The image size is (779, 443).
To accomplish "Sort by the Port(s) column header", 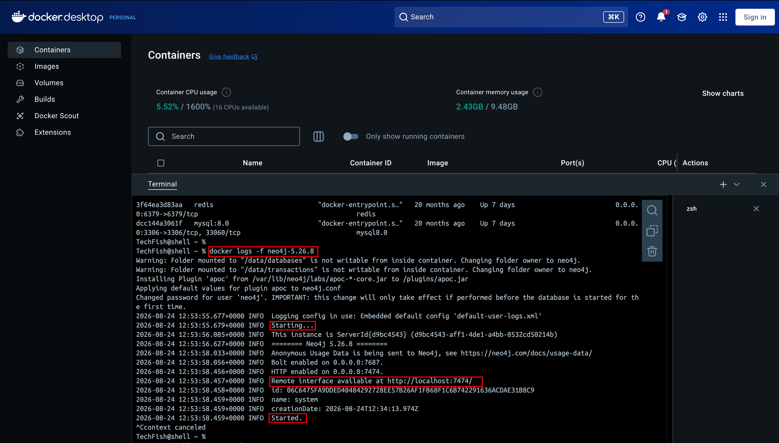I will pyautogui.click(x=572, y=163).
